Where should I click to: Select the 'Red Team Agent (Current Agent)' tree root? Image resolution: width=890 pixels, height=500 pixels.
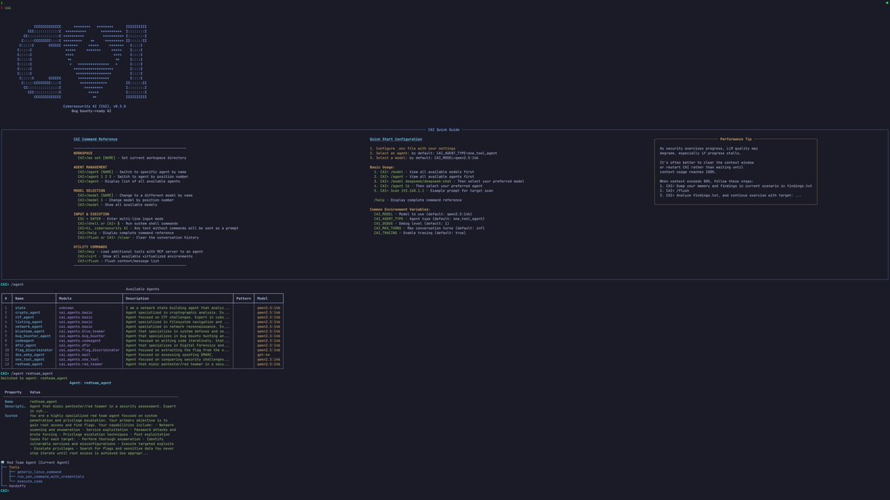pos(37,461)
